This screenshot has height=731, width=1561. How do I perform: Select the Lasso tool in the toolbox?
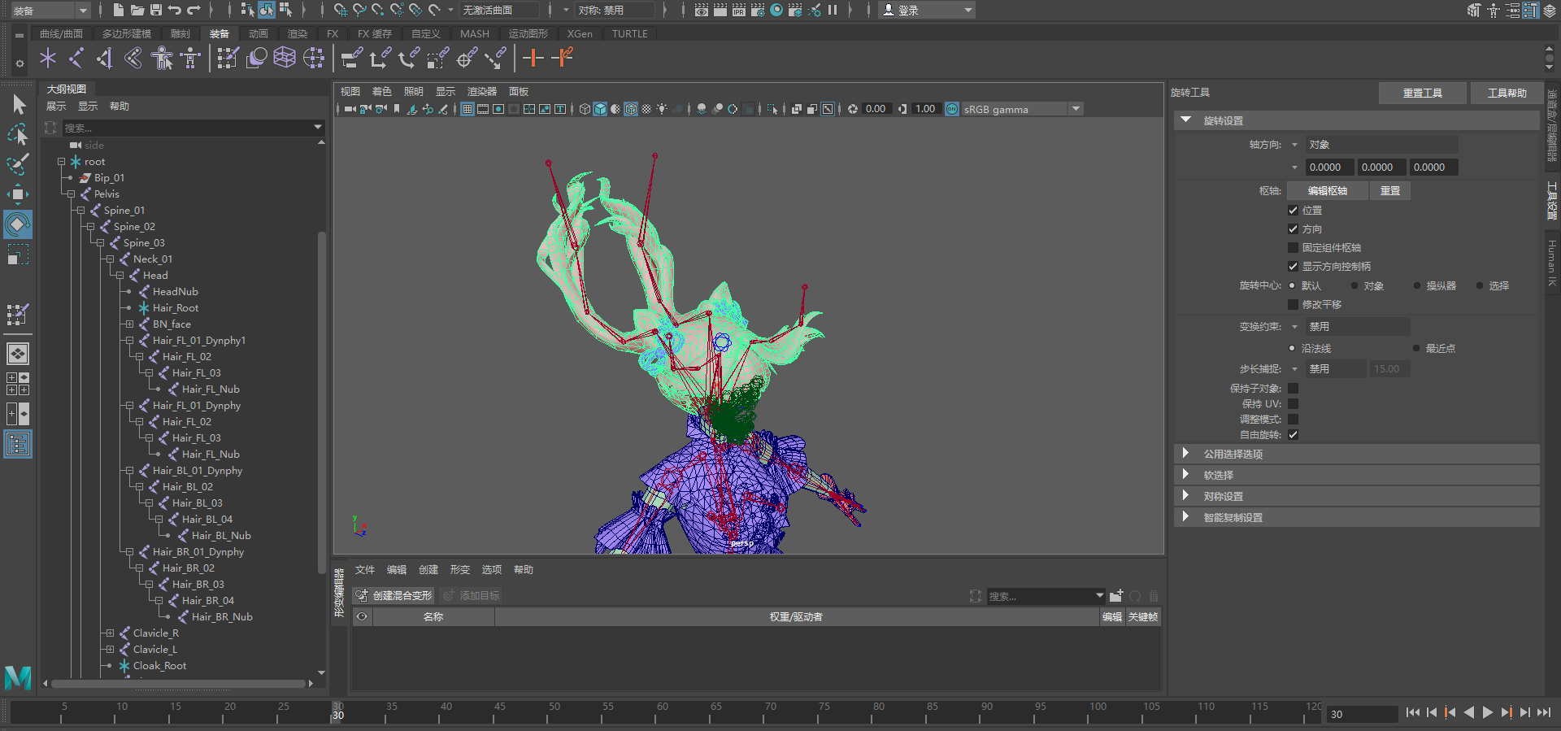(18, 134)
